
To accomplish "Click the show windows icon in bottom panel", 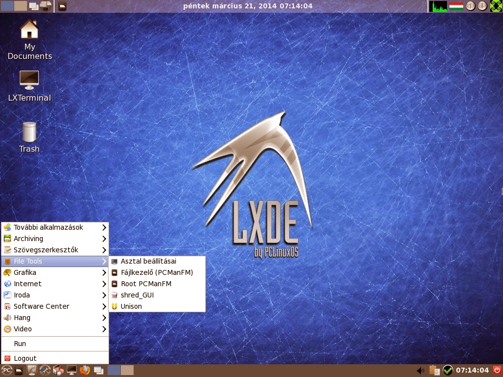I will coord(98,371).
